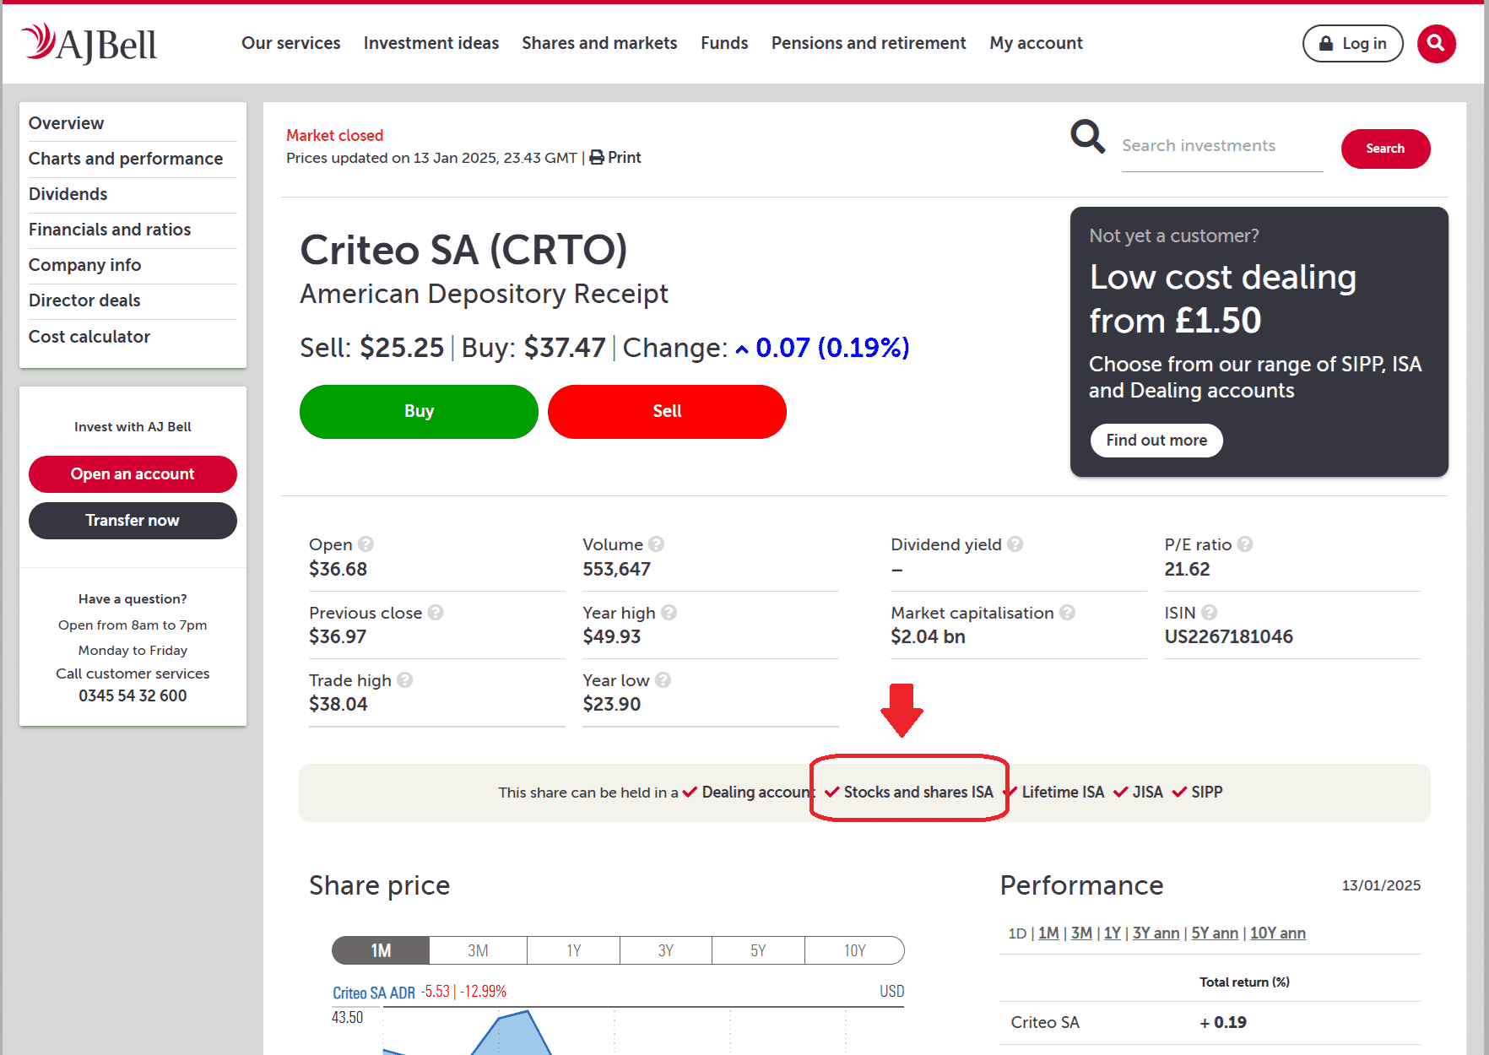Click the Log in button
The height and width of the screenshot is (1055, 1489).
coord(1352,43)
